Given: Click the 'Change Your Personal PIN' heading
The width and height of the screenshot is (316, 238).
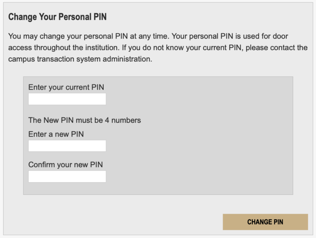Looking at the screenshot, I should [57, 17].
